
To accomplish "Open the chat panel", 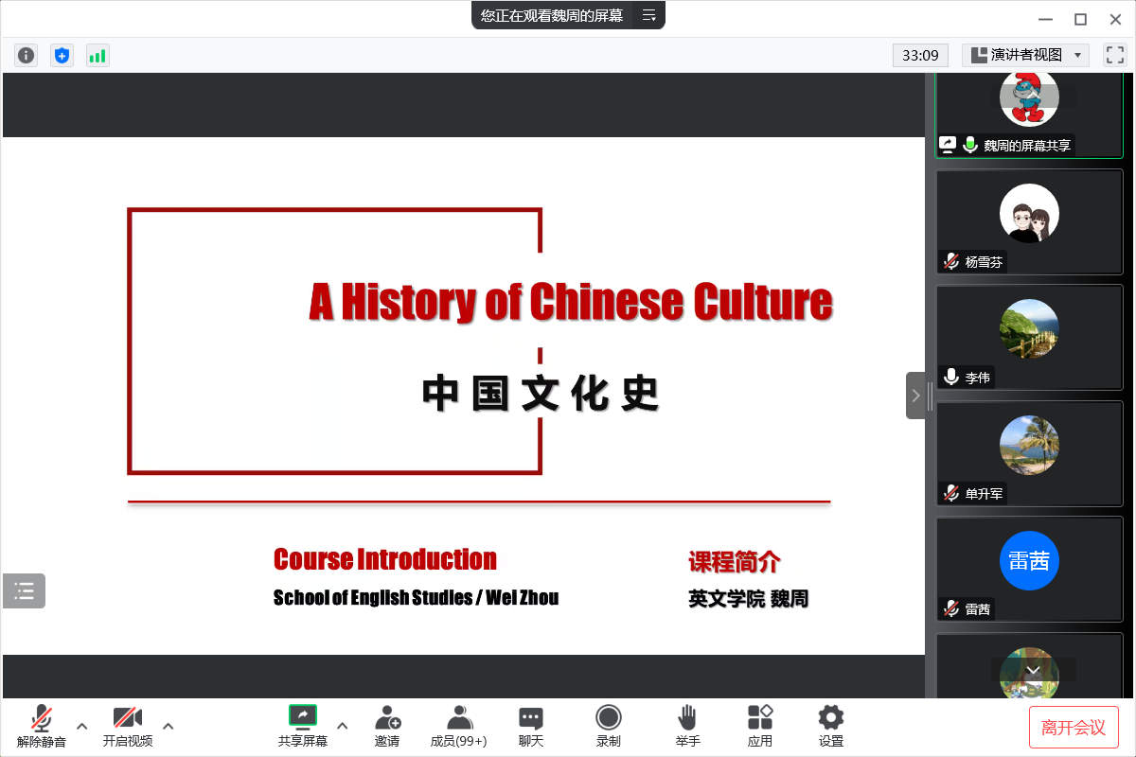I will 531,726.
